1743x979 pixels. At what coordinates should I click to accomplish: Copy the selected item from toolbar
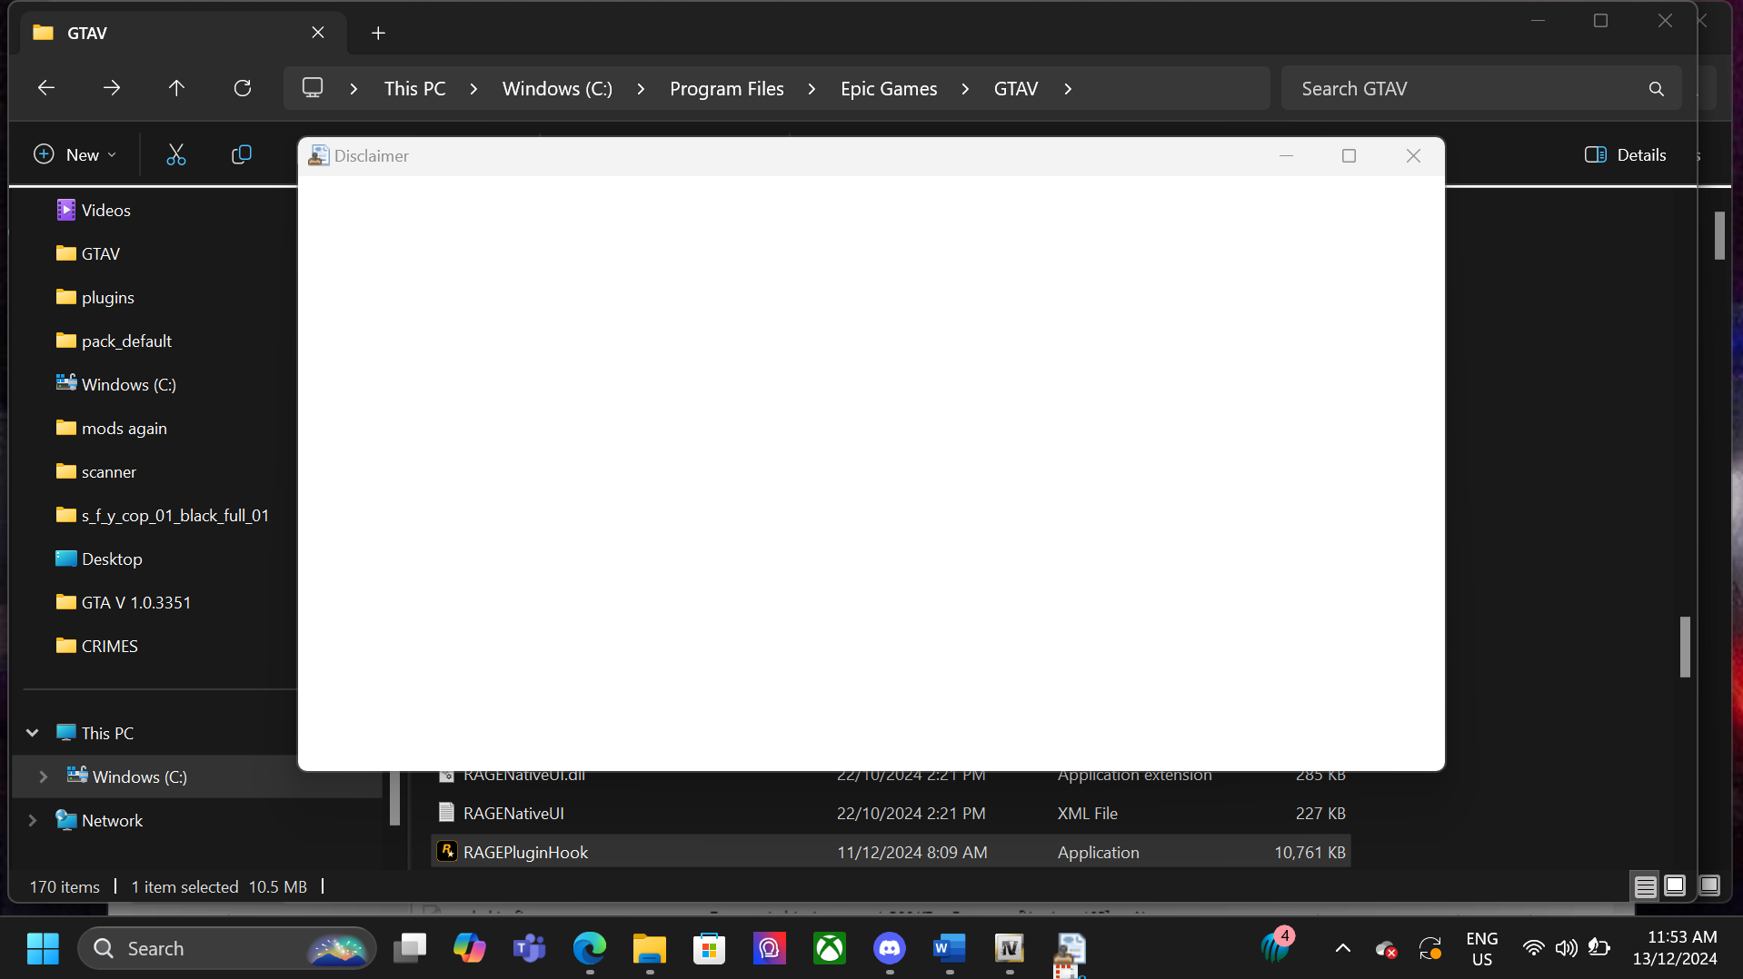click(x=242, y=155)
